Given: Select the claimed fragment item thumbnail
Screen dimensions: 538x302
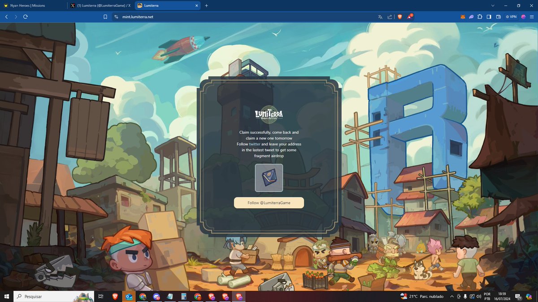Looking at the screenshot, I should [269, 178].
